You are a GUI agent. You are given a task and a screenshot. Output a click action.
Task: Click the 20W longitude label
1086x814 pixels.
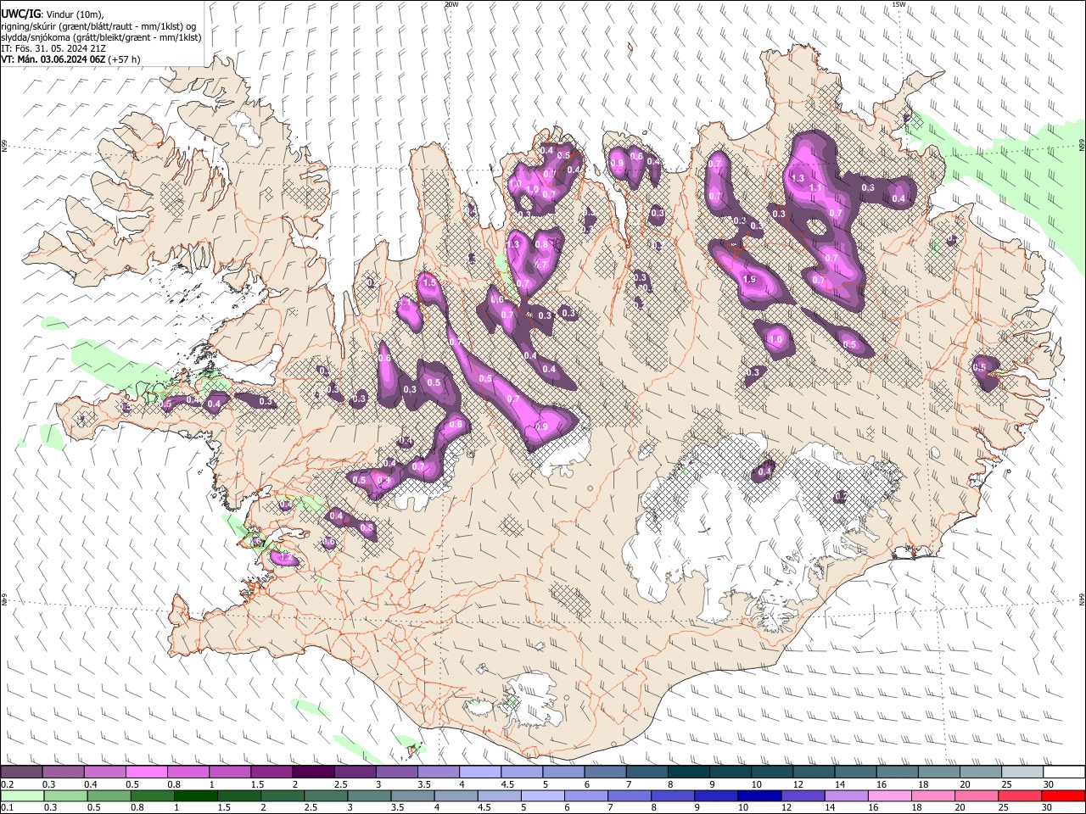click(451, 4)
